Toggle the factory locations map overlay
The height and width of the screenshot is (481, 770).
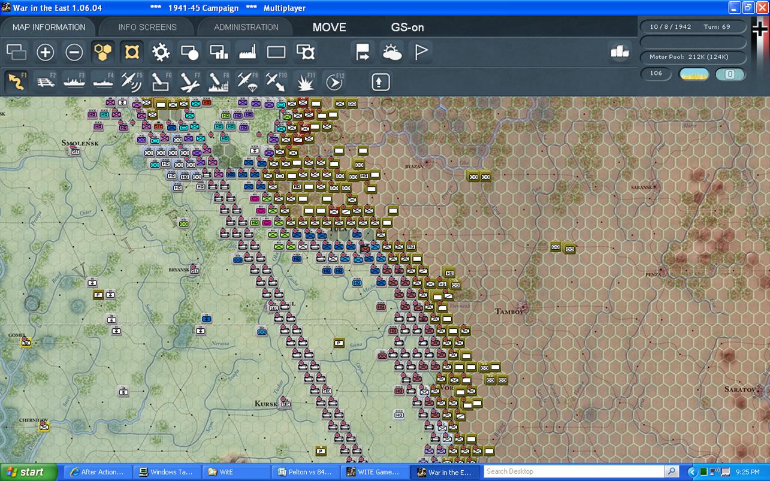coord(247,53)
